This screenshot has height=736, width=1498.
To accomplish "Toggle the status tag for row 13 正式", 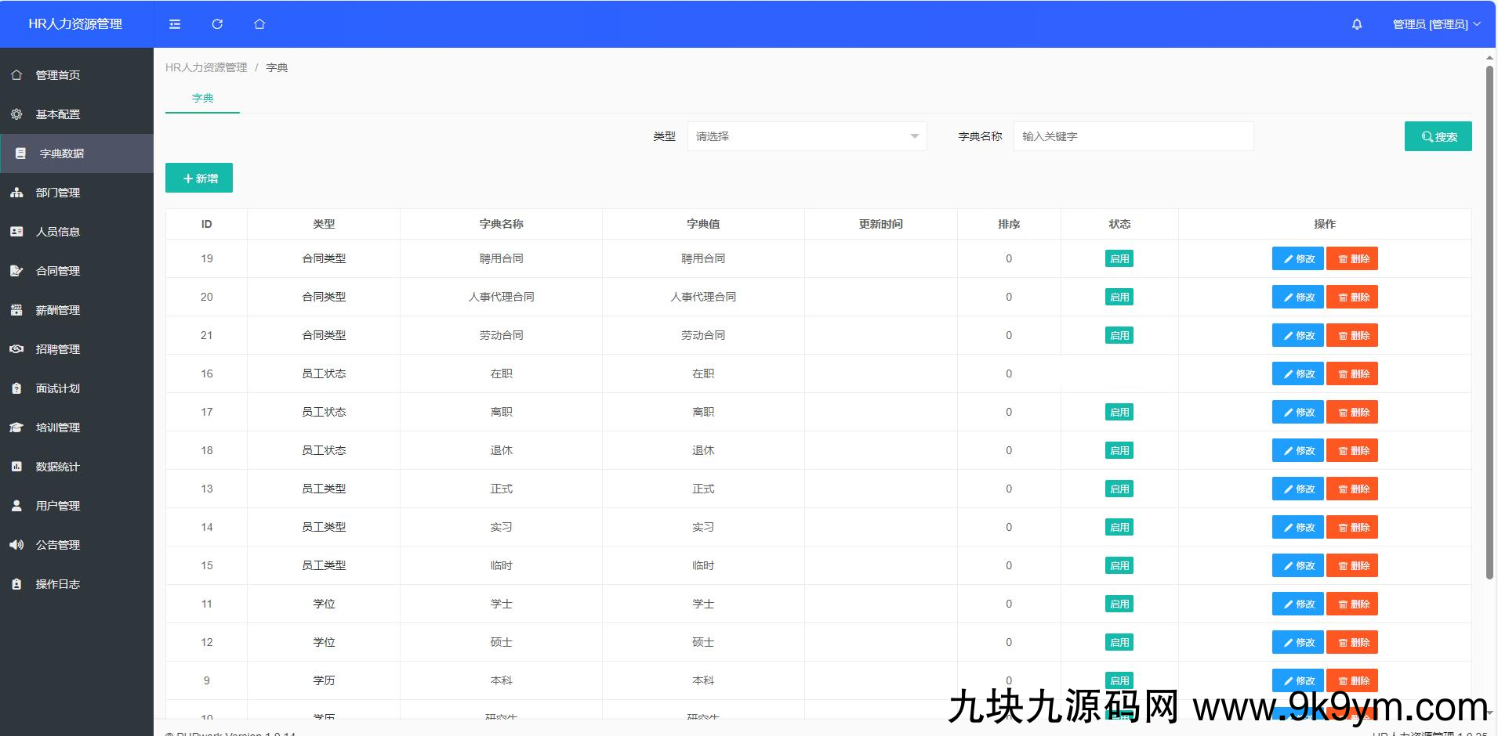I will tap(1119, 489).
